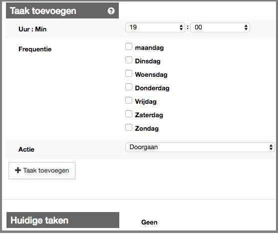Click the maandag label text
This screenshot has height=234, width=278.
coord(149,48)
